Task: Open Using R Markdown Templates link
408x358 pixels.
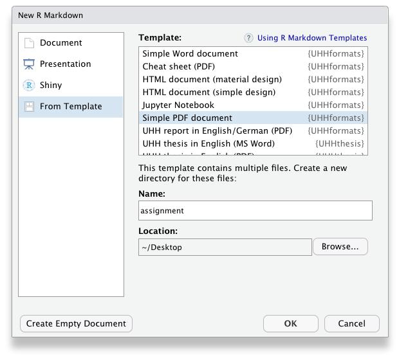Action: click(x=312, y=39)
